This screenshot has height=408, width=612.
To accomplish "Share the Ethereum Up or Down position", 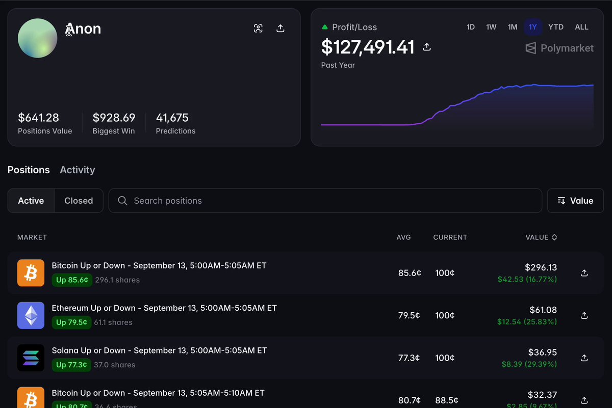I will [x=584, y=315].
